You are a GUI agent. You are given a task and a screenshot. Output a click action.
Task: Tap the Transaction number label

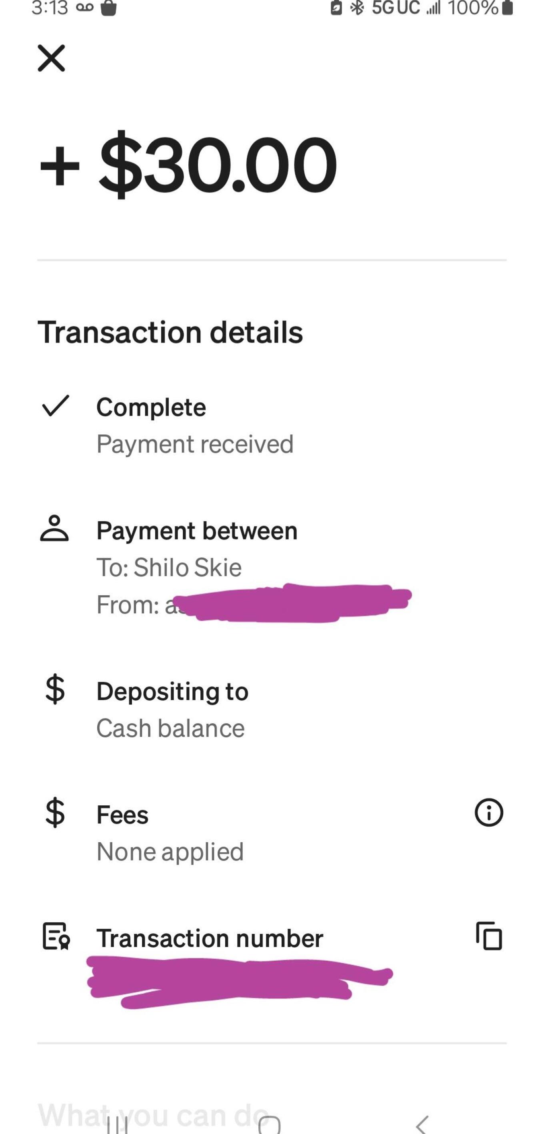(x=210, y=938)
